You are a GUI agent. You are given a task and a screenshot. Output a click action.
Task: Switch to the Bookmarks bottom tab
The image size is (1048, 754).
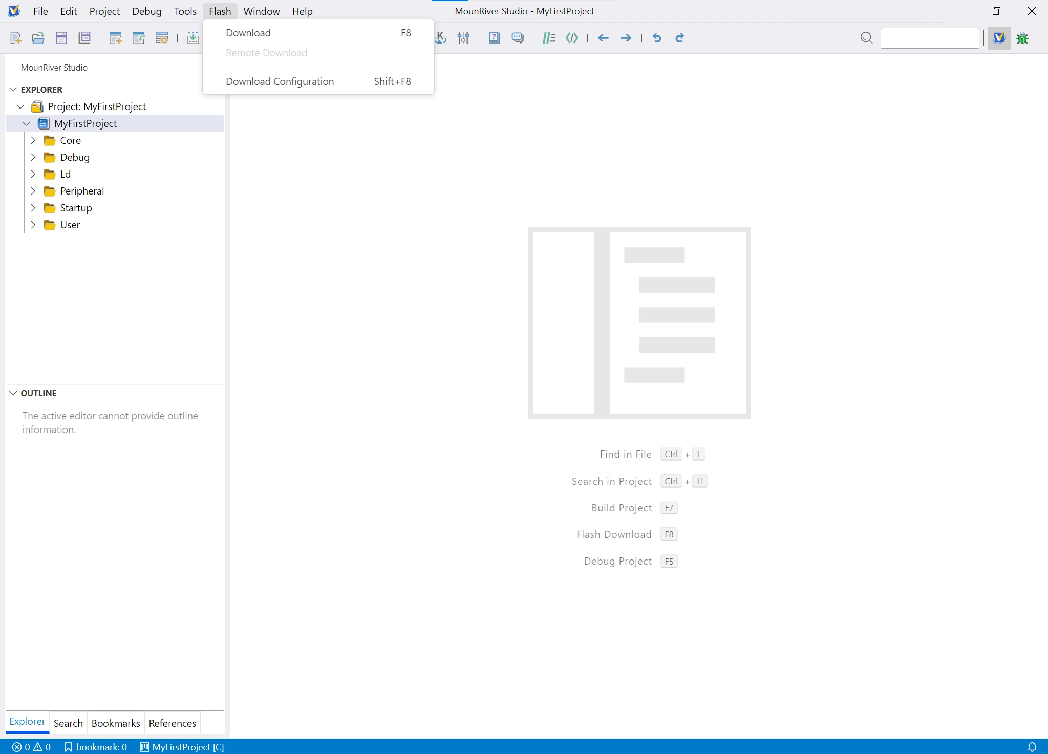116,723
